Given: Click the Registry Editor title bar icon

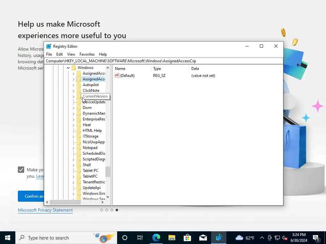Looking at the screenshot, I should click(x=49, y=46).
